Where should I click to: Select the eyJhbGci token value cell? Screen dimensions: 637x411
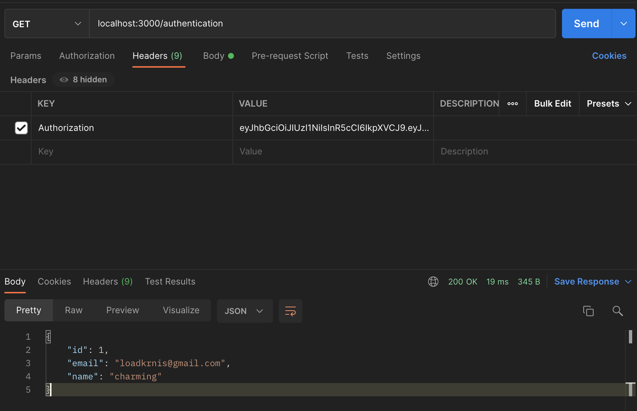(333, 128)
